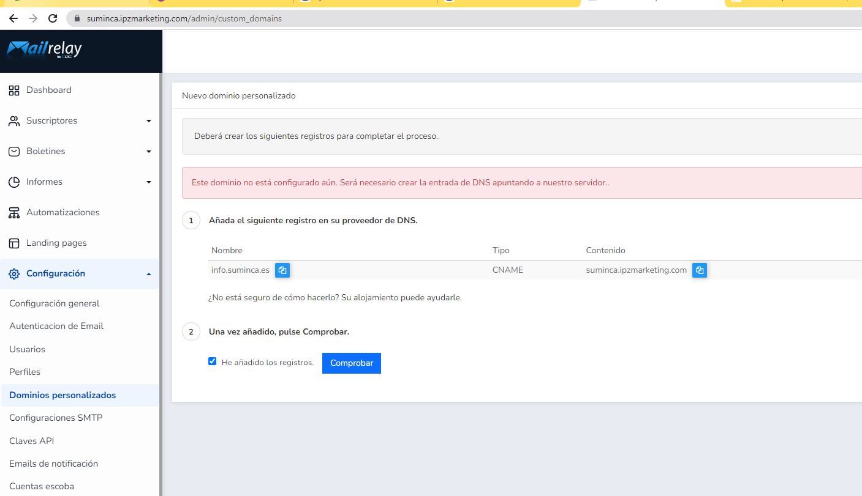Click the sidebar vertical scrollbar
Image resolution: width=862 pixels, height=496 pixels.
click(161, 284)
